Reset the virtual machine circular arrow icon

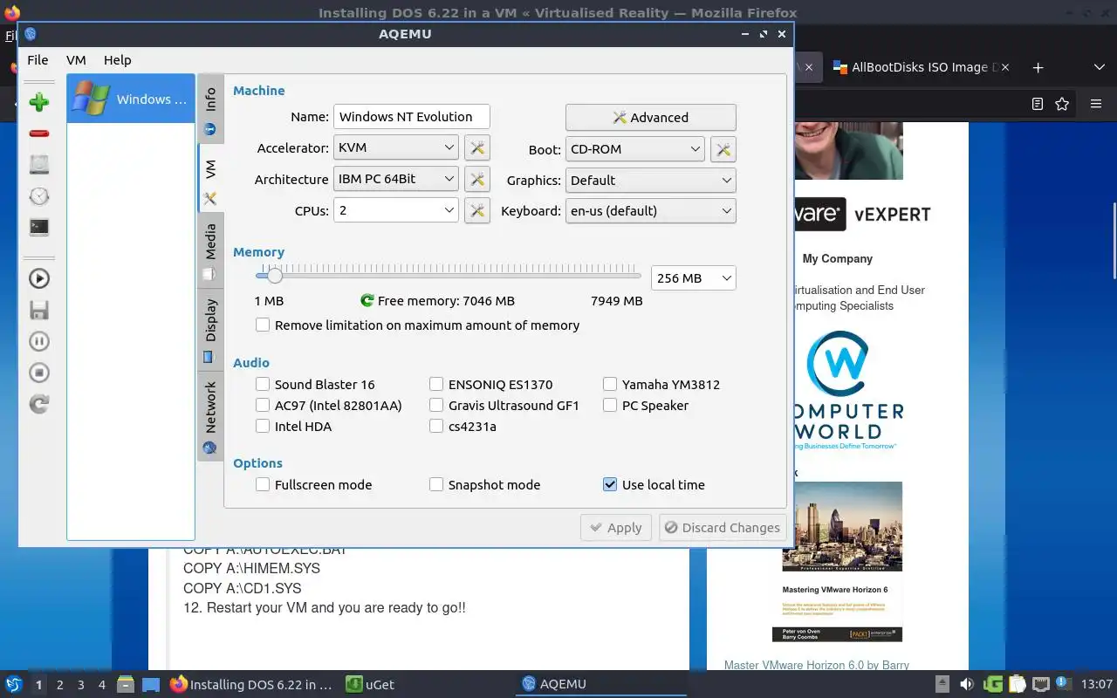[x=38, y=404]
